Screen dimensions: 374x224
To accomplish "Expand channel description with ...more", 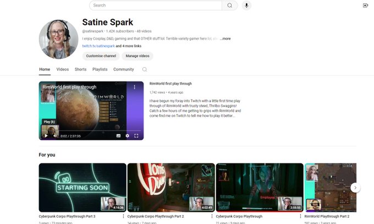I will pos(225,39).
